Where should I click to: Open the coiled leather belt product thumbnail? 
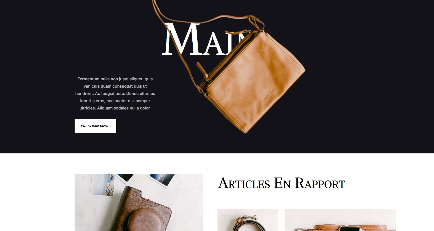tap(248, 220)
